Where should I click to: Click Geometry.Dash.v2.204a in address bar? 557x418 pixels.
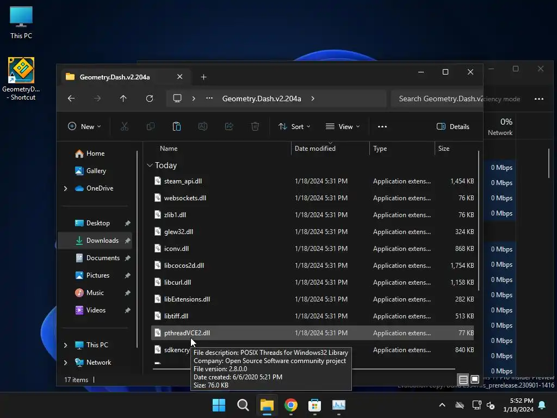[x=262, y=99]
